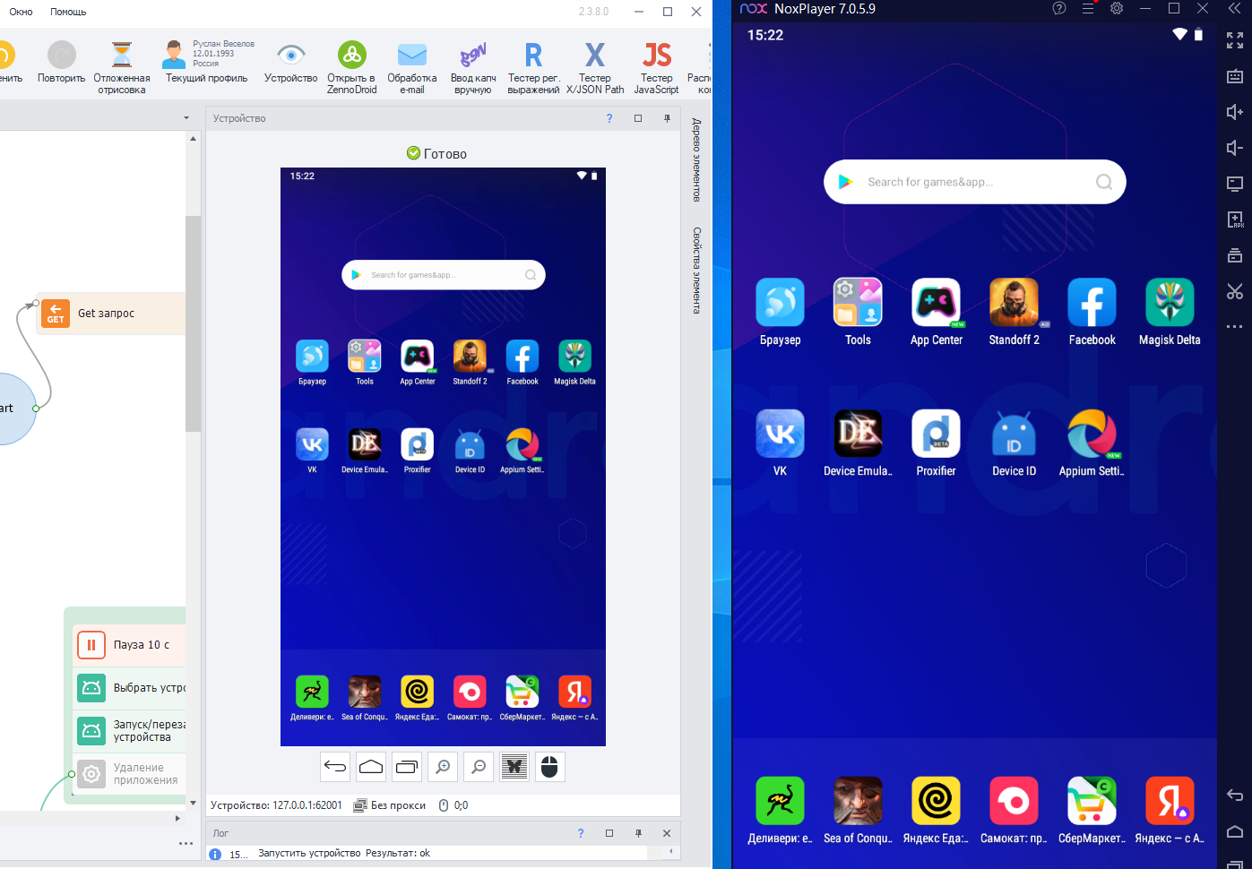
Task: Close the Лог panel
Action: [x=667, y=833]
